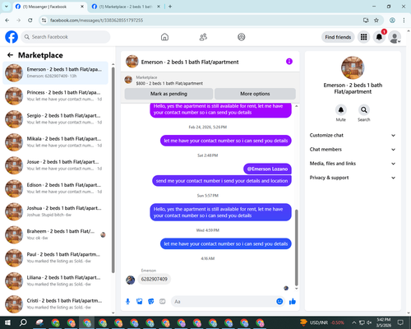Click the attach photo icon in the composer
Screen dimensions: 411x329
140,302
